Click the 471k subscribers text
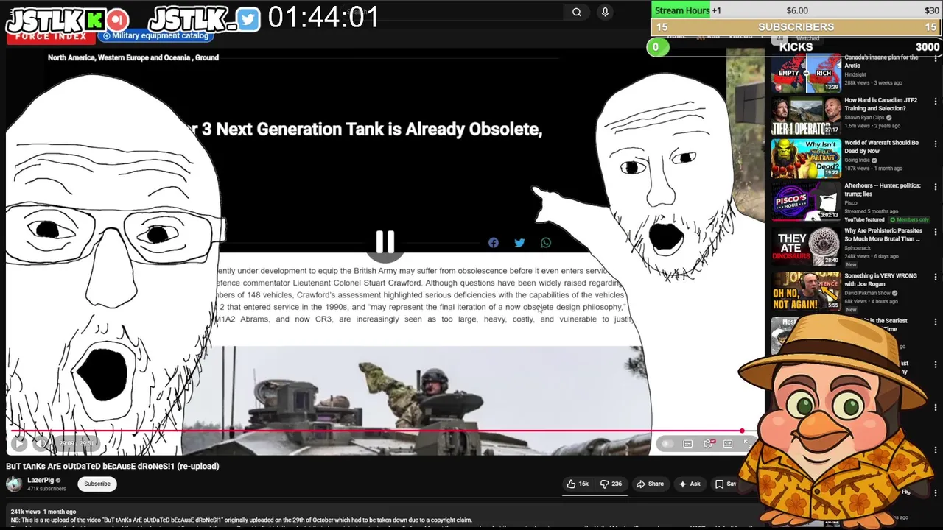Screen dimensions: 943x530 coord(46,489)
